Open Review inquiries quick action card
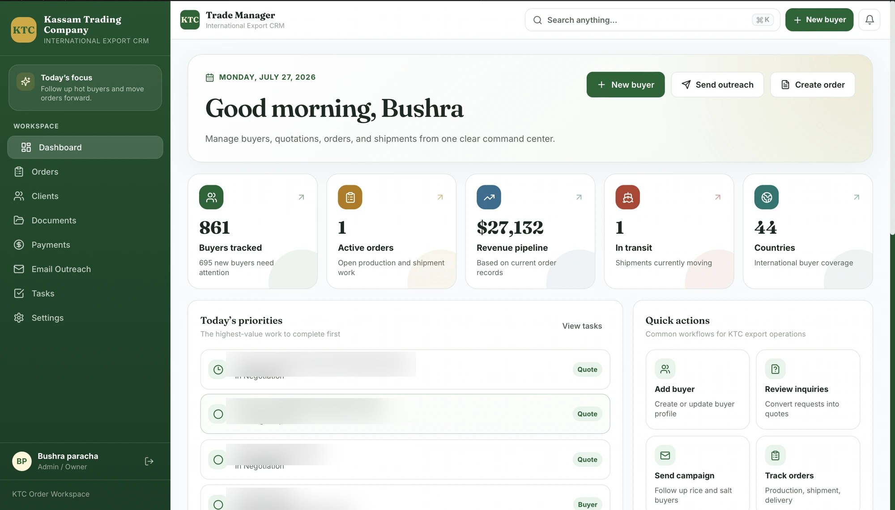 pyautogui.click(x=808, y=389)
